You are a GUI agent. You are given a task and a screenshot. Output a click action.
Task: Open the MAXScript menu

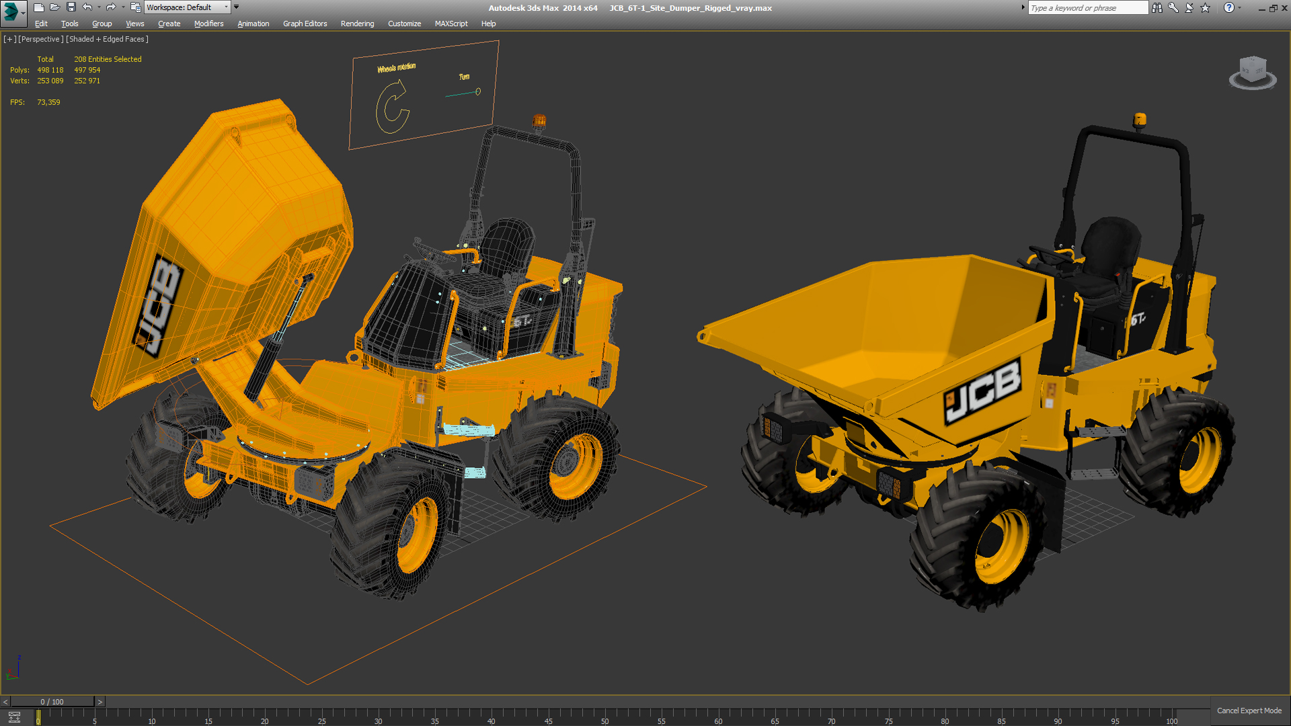pos(451,24)
